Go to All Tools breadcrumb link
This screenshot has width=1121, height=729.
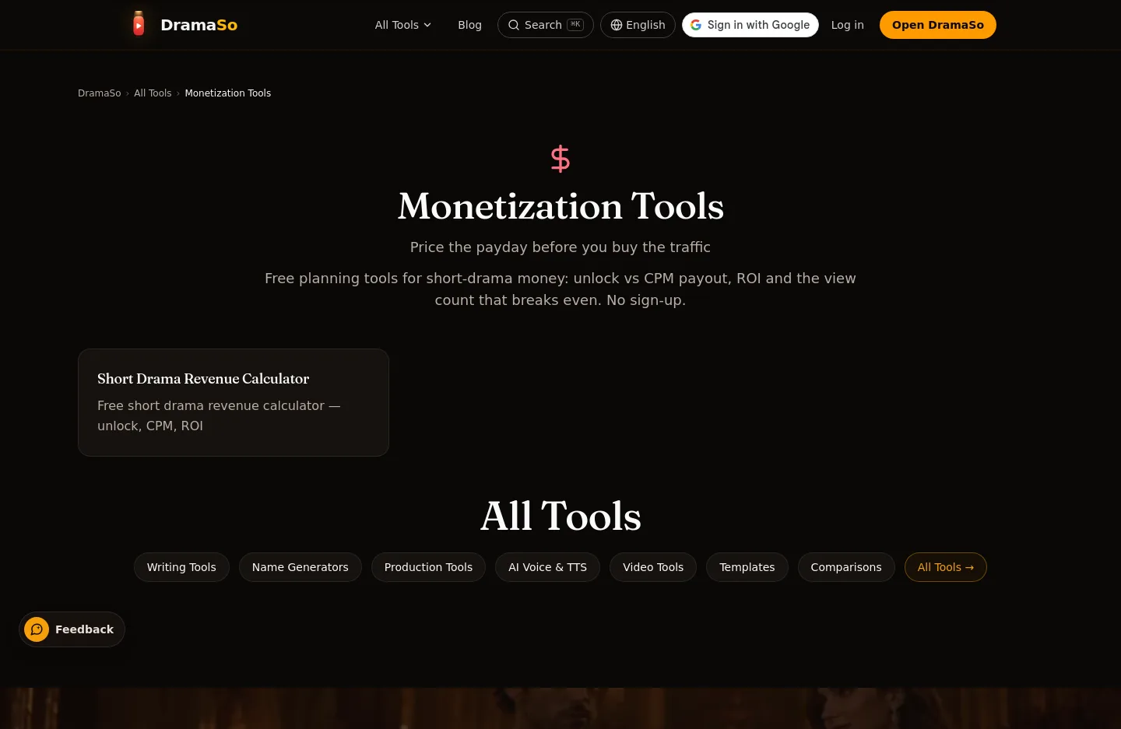[153, 93]
